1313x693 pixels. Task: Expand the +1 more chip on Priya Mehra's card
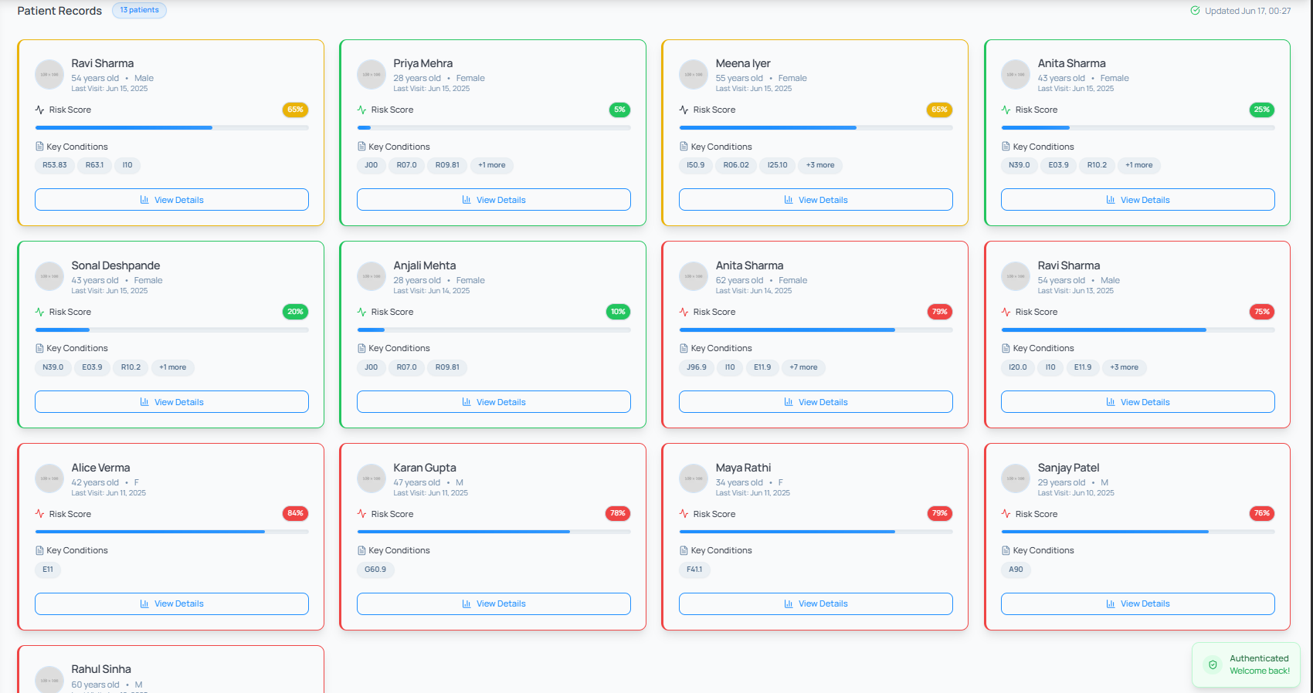[x=491, y=165]
